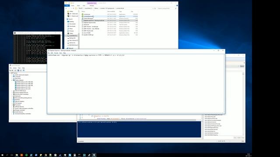Select Documents in Explorer navigation pane

tap(72, 24)
